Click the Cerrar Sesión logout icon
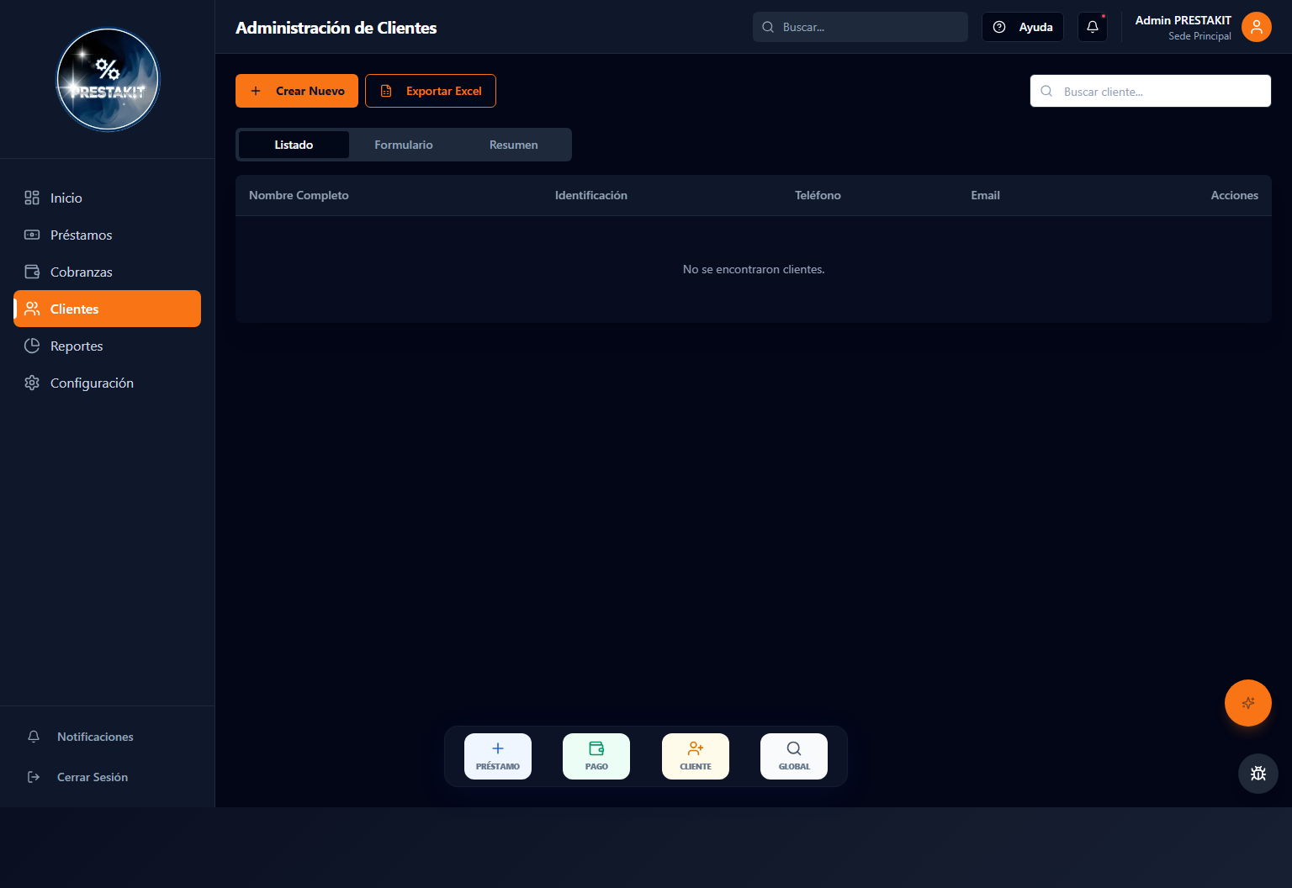 point(34,777)
